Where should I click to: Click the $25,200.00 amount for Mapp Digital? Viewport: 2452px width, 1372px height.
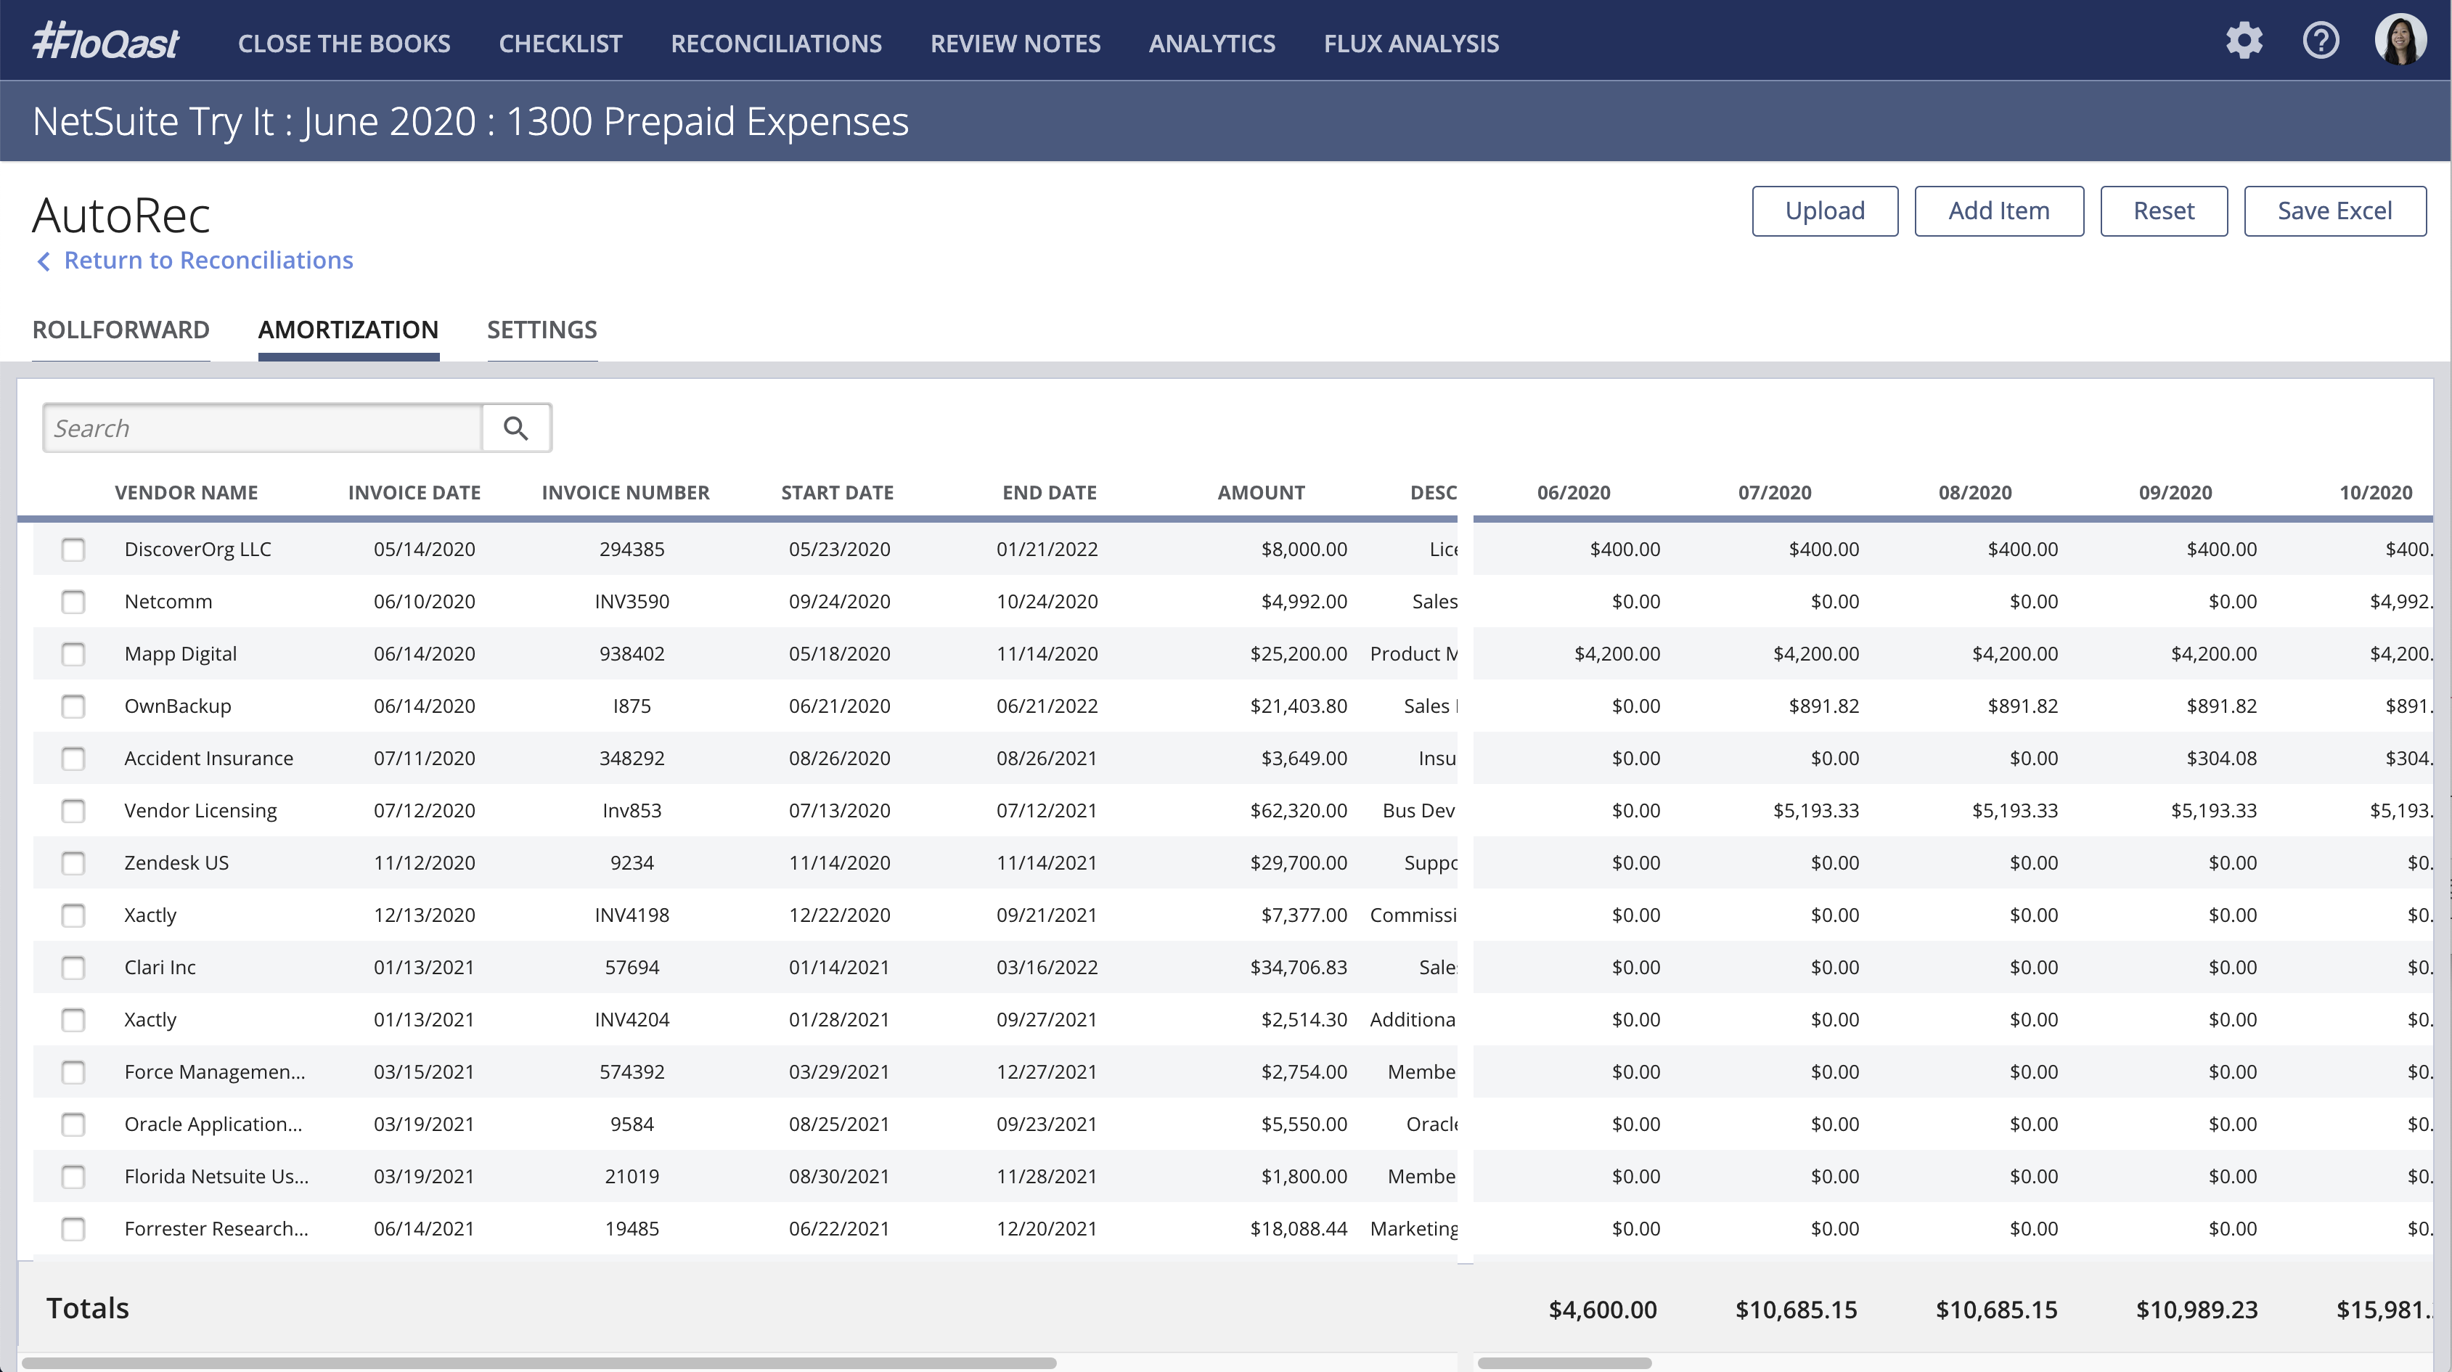[x=1299, y=654]
